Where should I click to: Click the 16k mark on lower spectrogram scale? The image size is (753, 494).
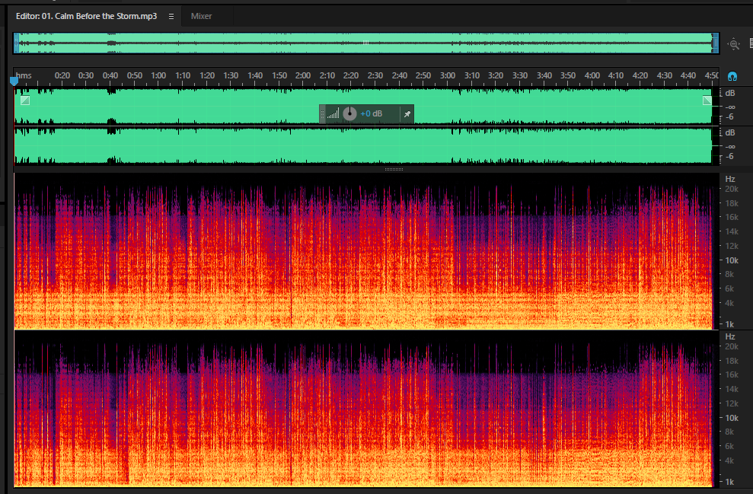(x=732, y=374)
